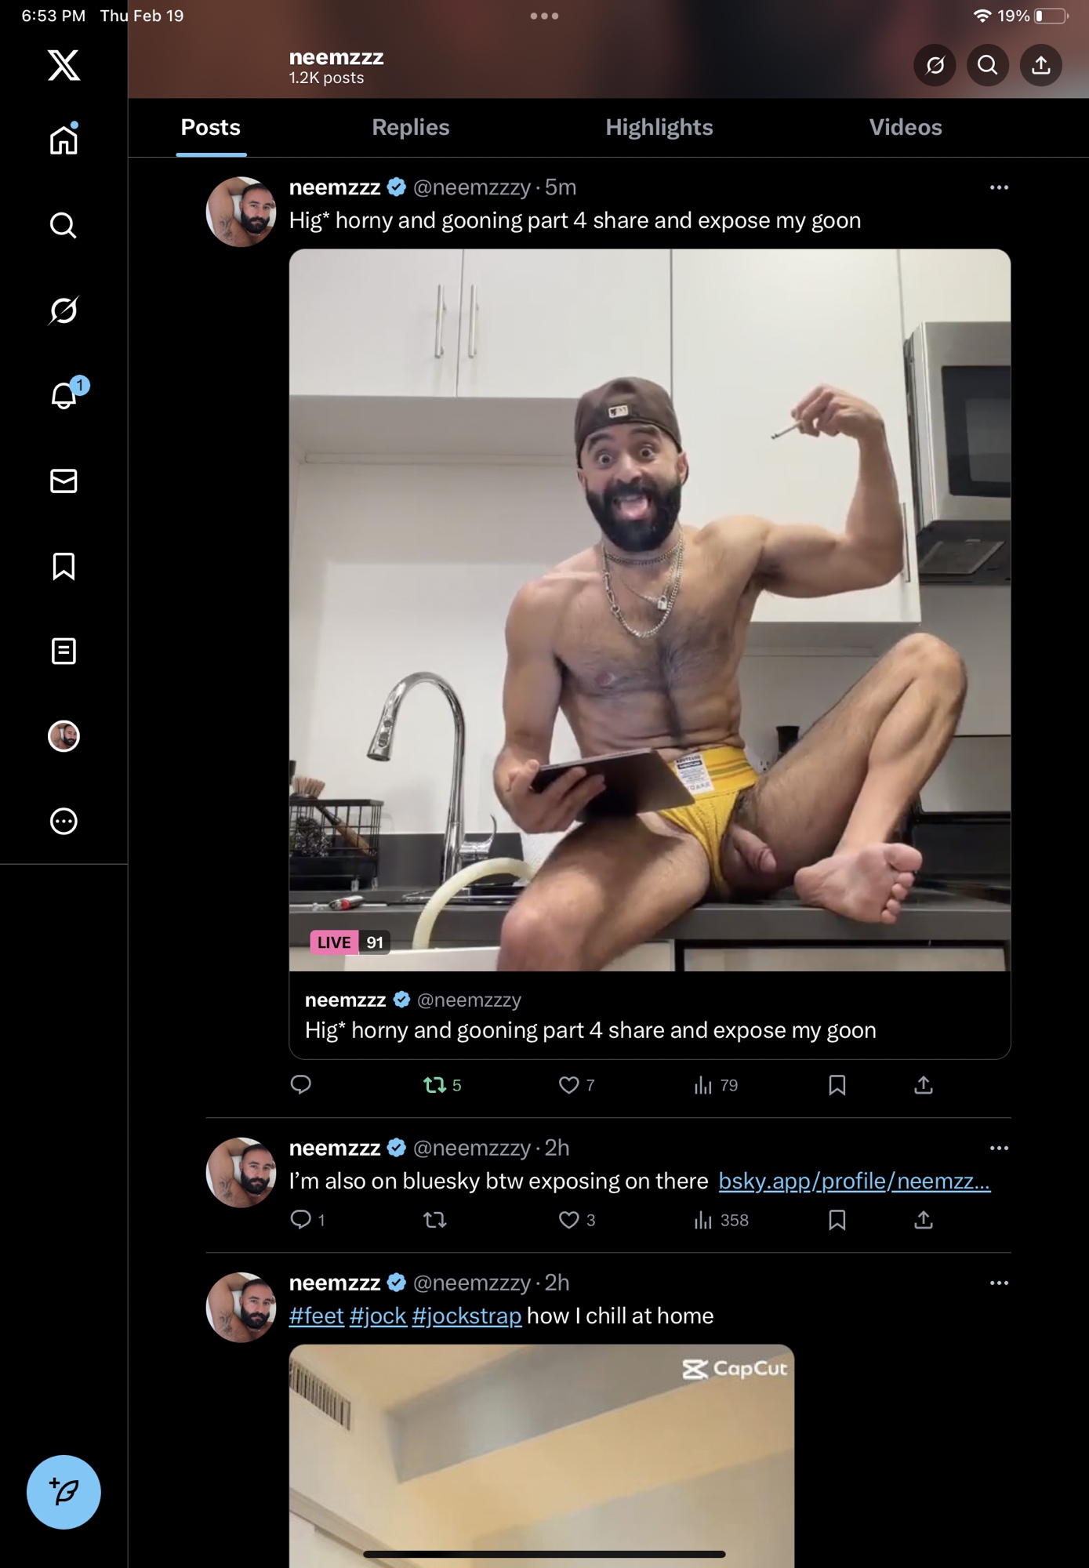Open the bsky.app profile link
Image resolution: width=1089 pixels, height=1568 pixels.
(x=854, y=1181)
